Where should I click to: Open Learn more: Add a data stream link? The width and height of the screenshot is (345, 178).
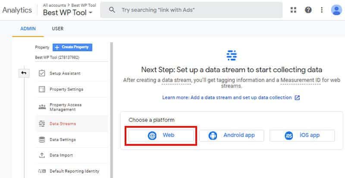[x=227, y=98]
